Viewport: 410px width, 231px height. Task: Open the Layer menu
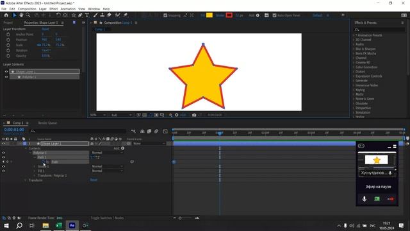pos(43,9)
